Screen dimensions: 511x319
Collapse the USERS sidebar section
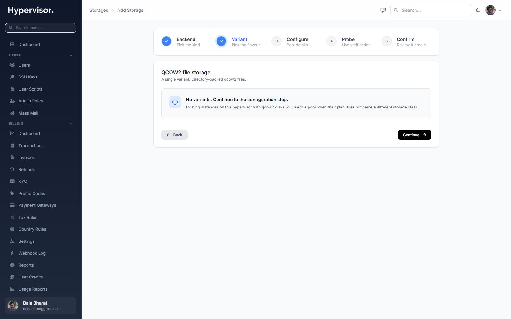coord(71,55)
